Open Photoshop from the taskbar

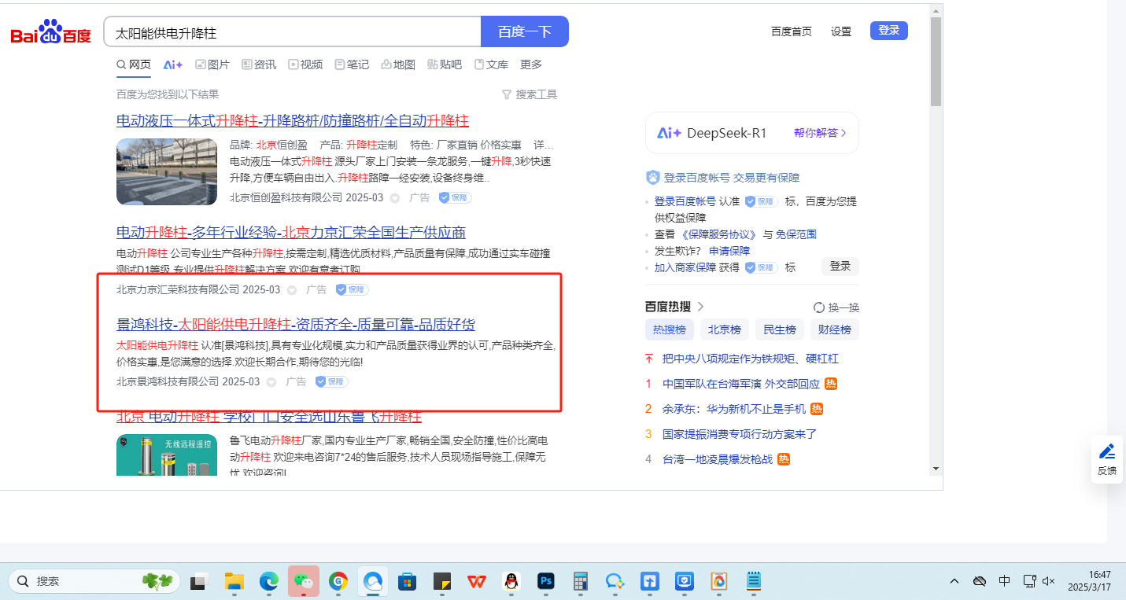point(546,581)
